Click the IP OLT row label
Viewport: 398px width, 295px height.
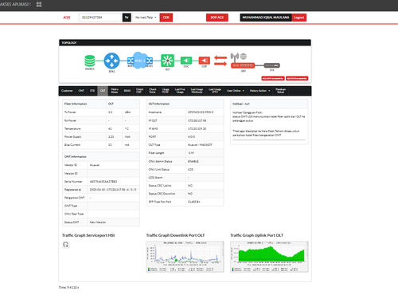(x=153, y=120)
